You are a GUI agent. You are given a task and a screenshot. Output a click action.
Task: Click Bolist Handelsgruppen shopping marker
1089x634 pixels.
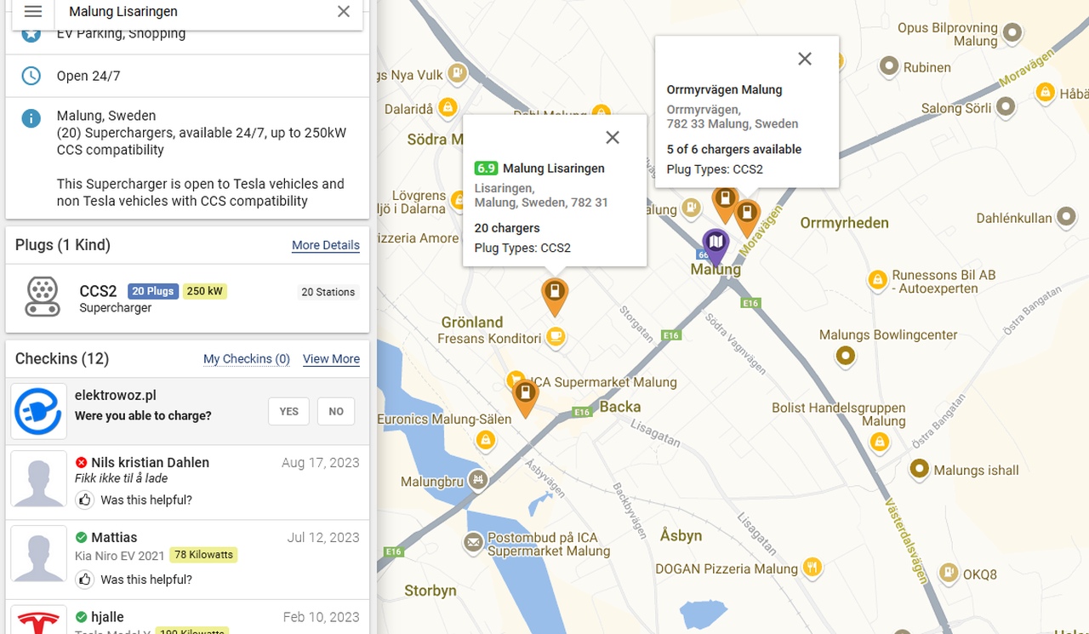coord(880,442)
